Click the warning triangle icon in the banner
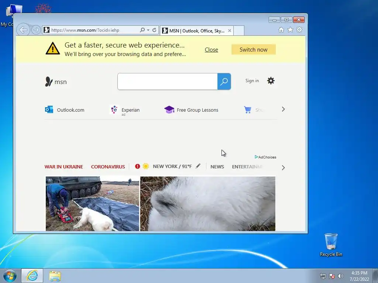Image resolution: width=378 pixels, height=283 pixels. tap(52, 48)
